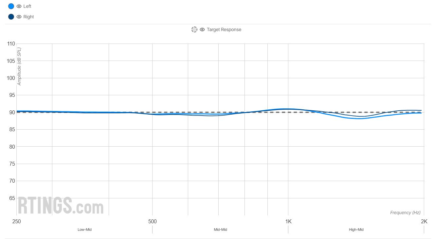Click the Amplitude (dB SPL) axis title

coord(19,66)
